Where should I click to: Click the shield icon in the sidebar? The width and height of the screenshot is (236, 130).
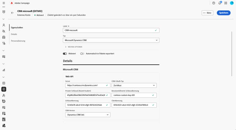(x=4, y=12)
